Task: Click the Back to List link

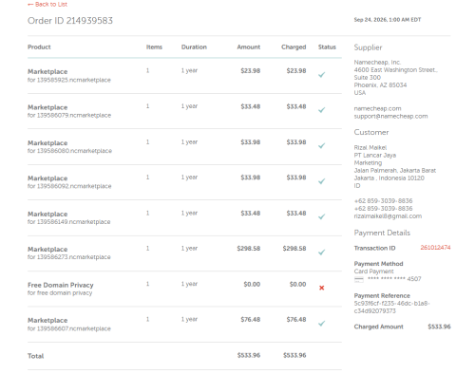Action: click(47, 5)
